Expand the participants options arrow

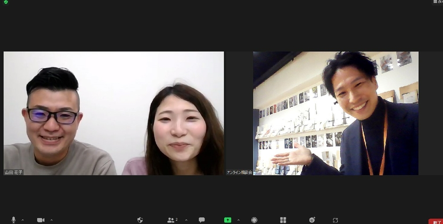(186, 220)
